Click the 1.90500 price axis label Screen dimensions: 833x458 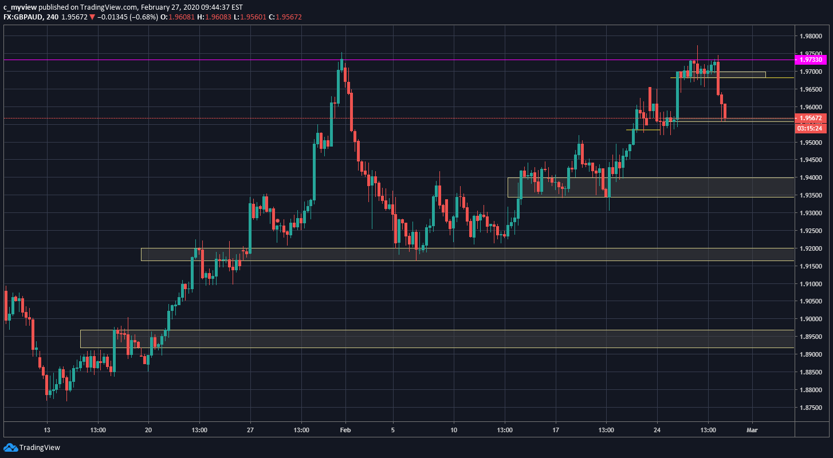pyautogui.click(x=811, y=302)
